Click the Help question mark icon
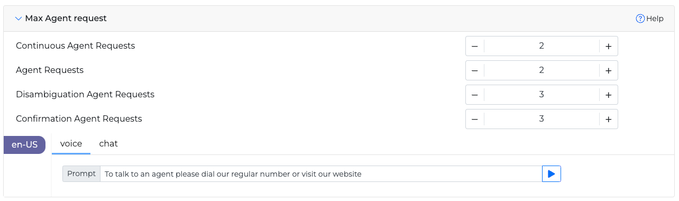The width and height of the screenshot is (679, 201). click(x=640, y=19)
